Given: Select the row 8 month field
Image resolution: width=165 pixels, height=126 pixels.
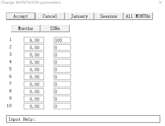Looking at the screenshot, I should pyautogui.click(x=34, y=91).
